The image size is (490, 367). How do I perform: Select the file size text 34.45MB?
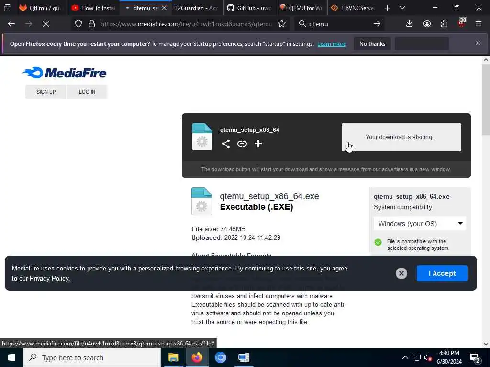[233, 229]
